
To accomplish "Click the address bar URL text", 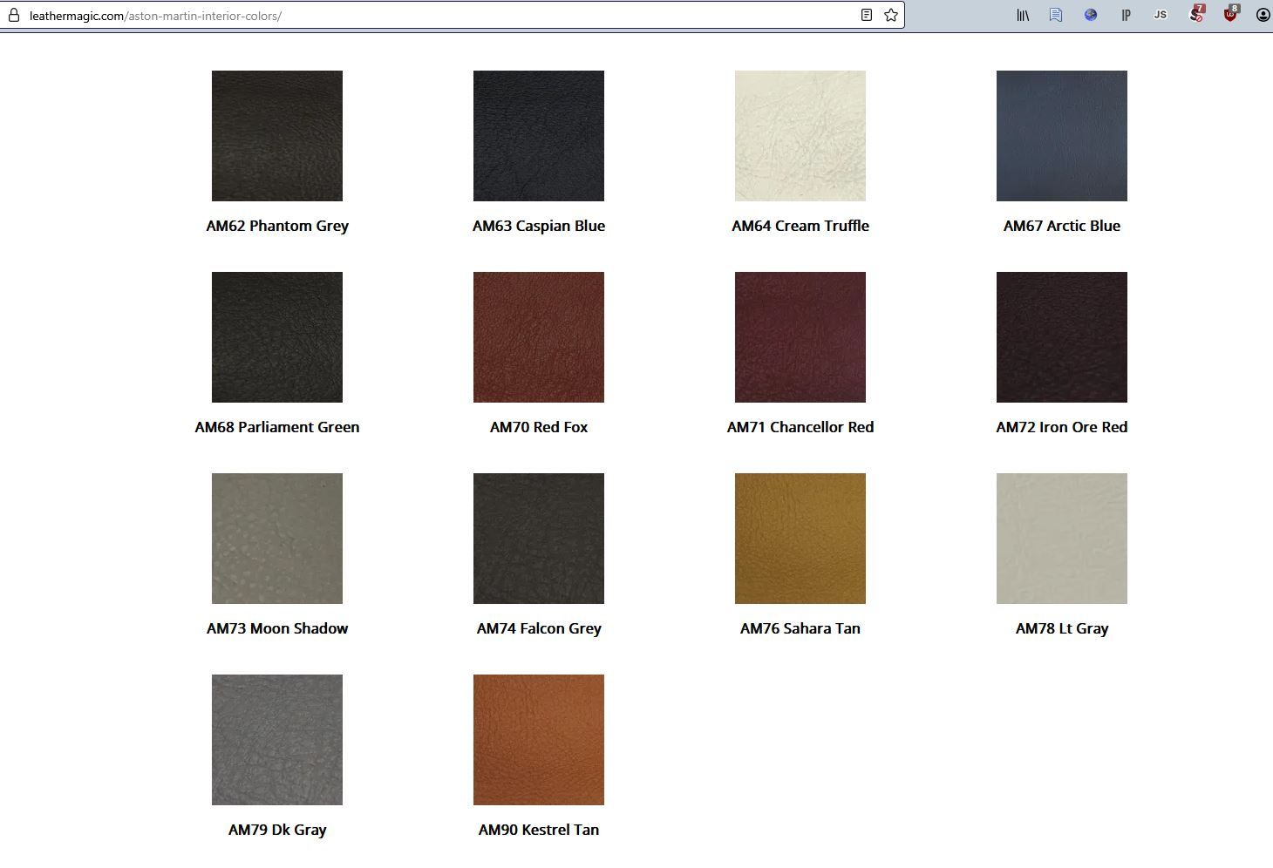I will coord(155,16).
